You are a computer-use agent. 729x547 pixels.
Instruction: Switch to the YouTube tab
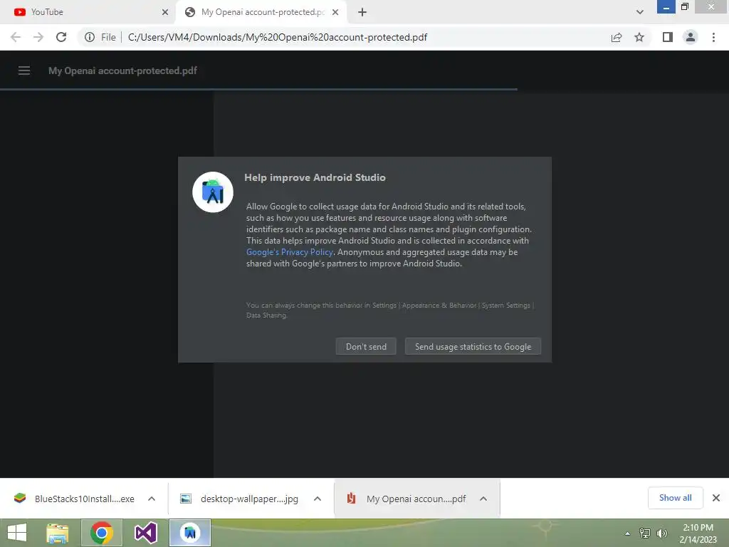pyautogui.click(x=88, y=12)
